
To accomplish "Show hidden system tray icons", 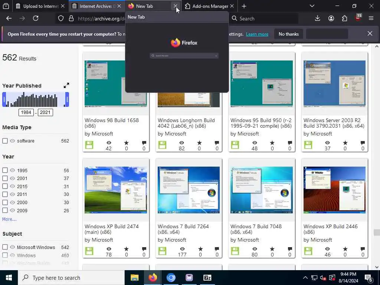I will [305, 278].
